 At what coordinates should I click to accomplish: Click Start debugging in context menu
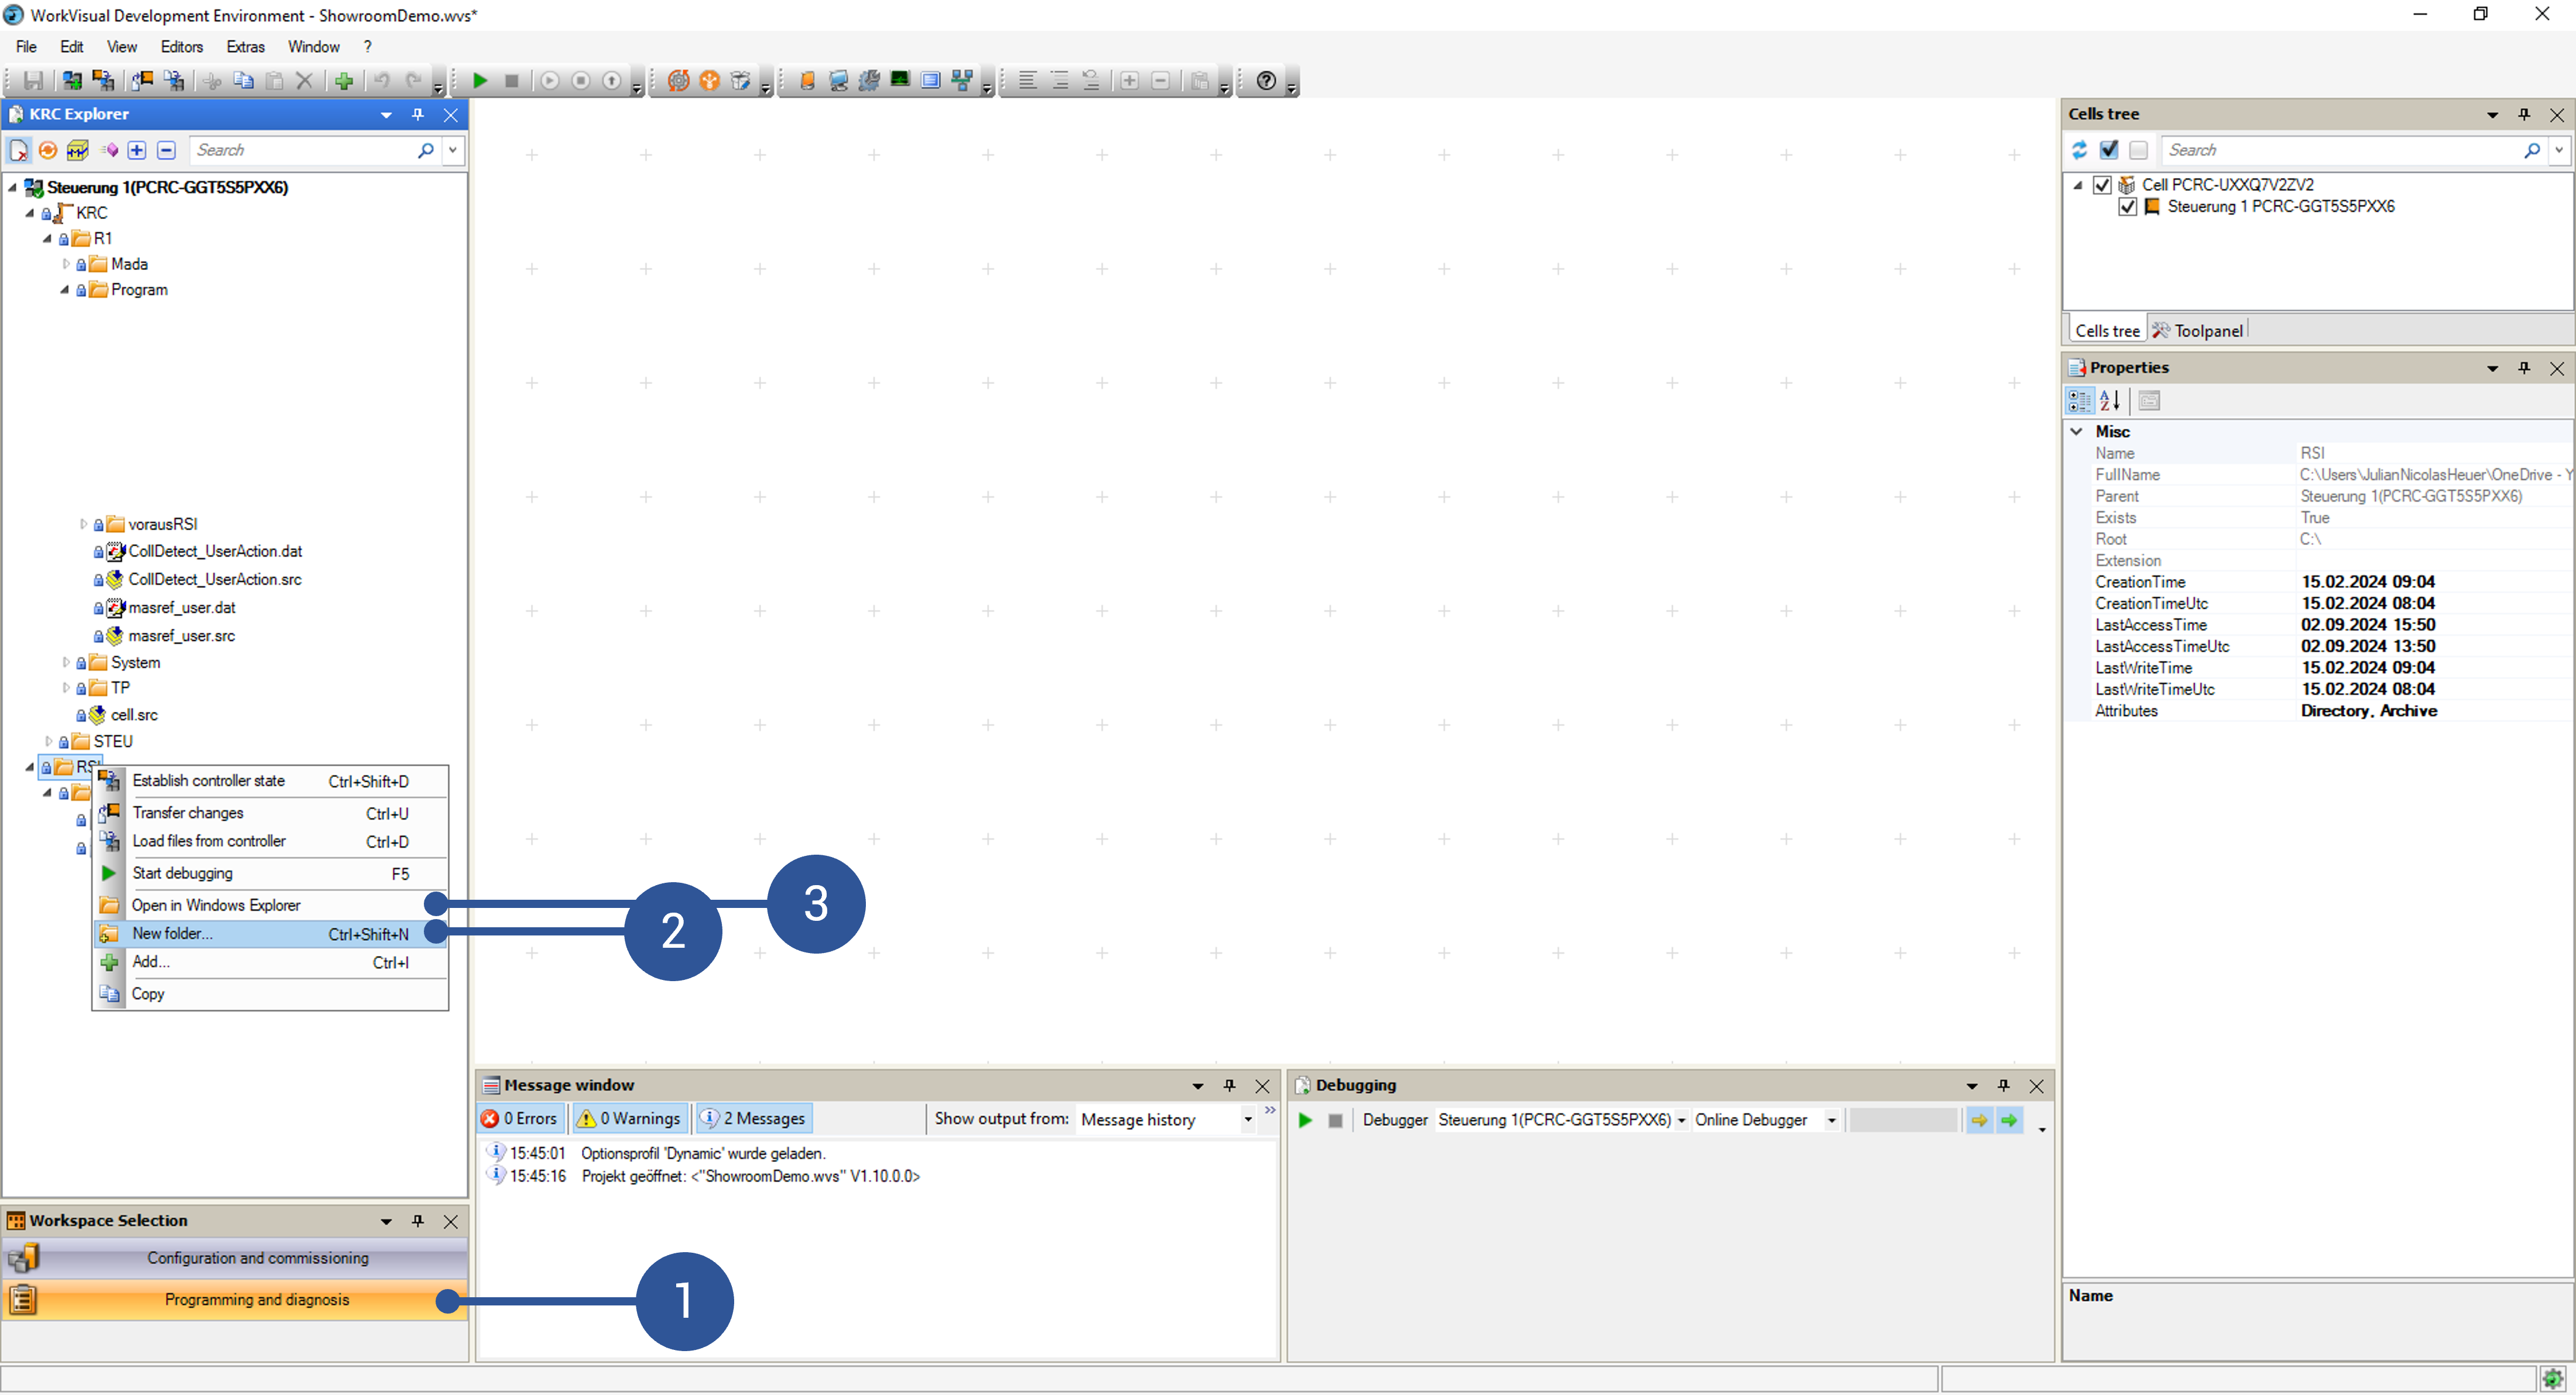point(271,874)
